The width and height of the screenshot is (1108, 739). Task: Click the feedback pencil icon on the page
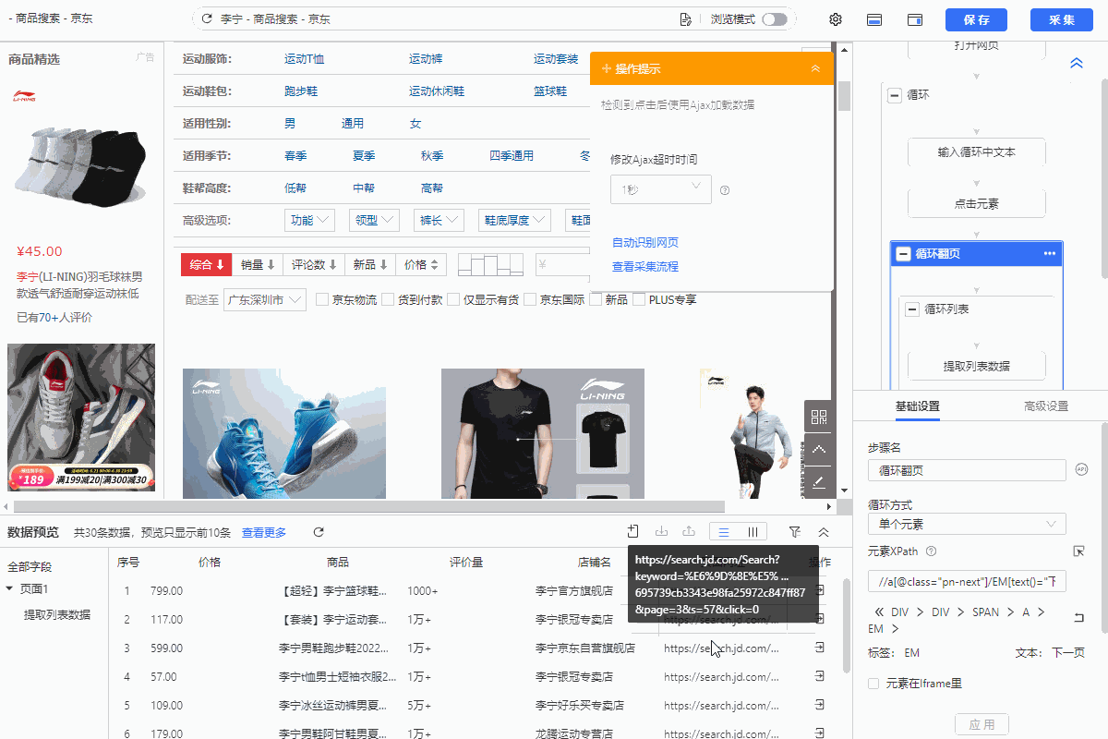[819, 481]
